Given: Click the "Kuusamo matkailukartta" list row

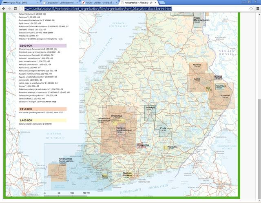Looking at the screenshot, I should tap(35, 74).
